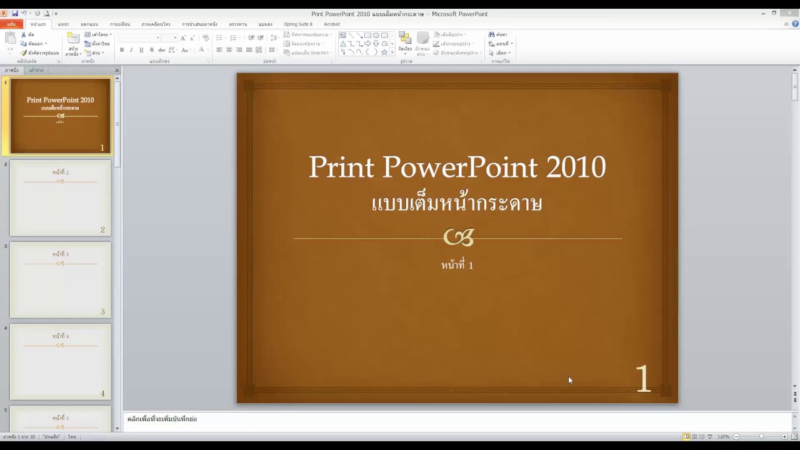This screenshot has height=450, width=800.
Task: Click the Find (ค้นหา) binoculars button
Action: (x=498, y=34)
